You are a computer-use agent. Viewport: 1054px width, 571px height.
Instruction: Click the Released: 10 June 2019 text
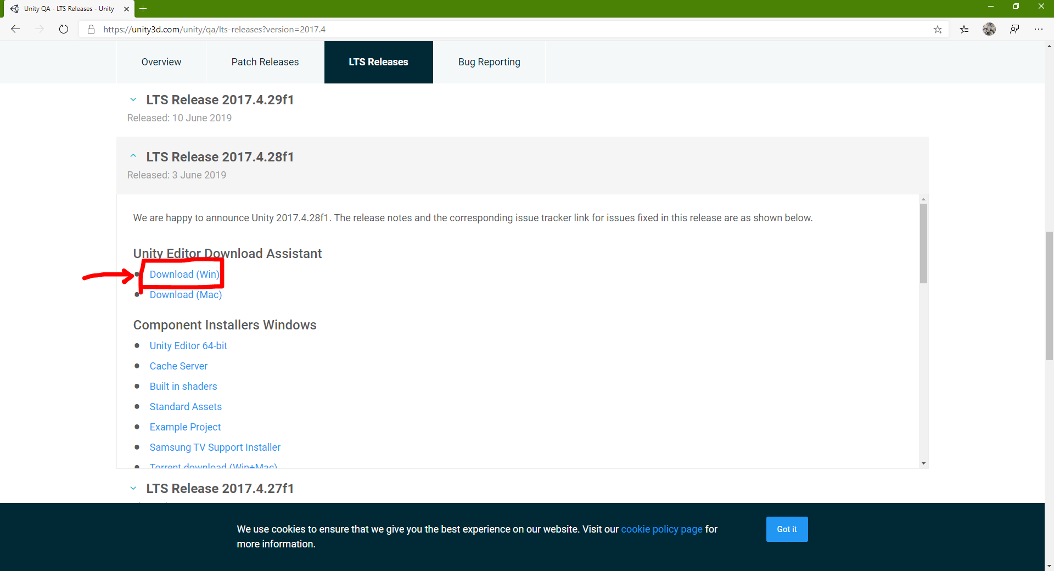(x=180, y=117)
